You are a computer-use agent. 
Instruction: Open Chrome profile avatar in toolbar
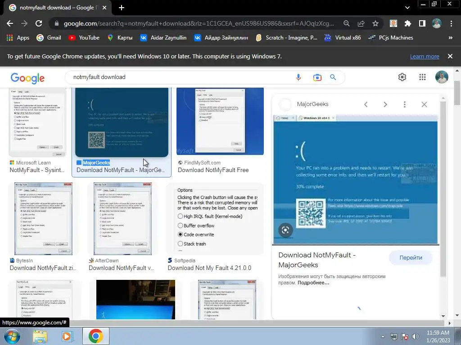(x=437, y=23)
